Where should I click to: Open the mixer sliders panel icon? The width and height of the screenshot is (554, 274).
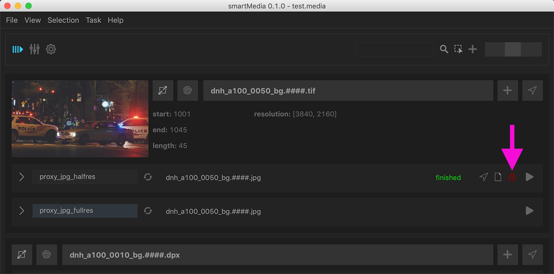click(34, 49)
